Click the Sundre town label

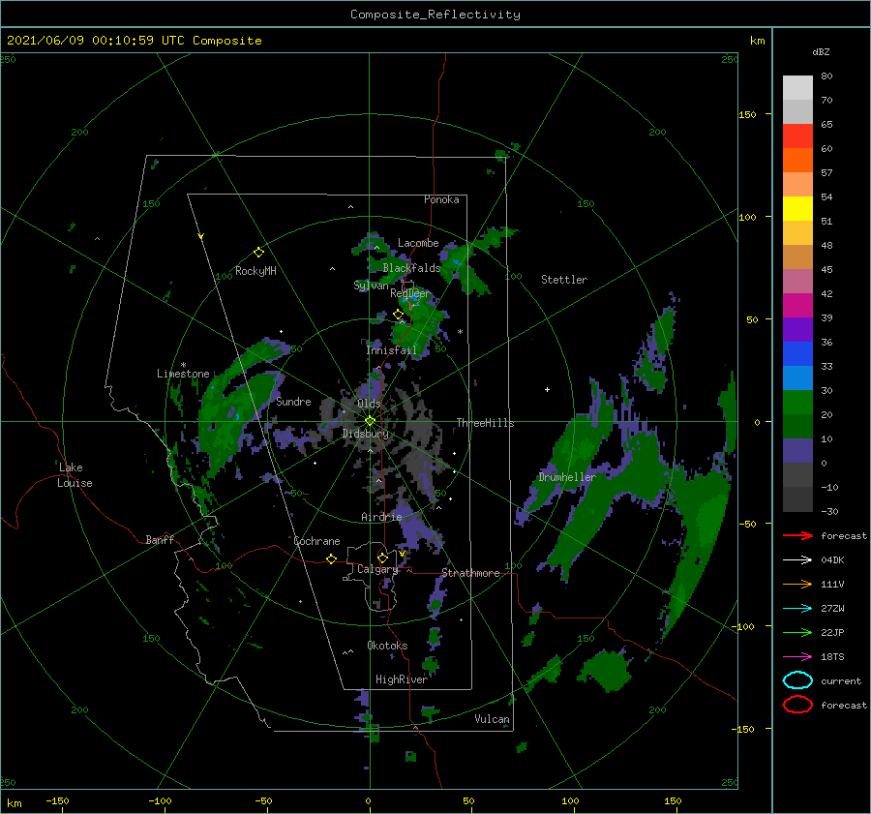pos(293,401)
